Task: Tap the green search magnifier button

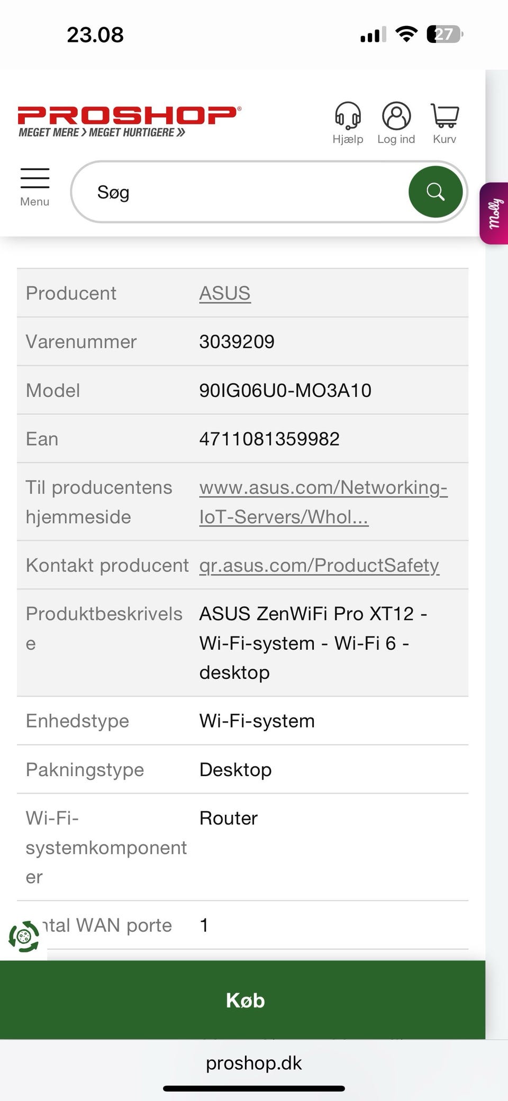Action: (435, 192)
